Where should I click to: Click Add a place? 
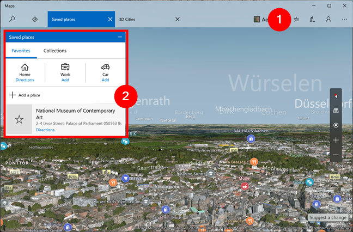coord(25,95)
